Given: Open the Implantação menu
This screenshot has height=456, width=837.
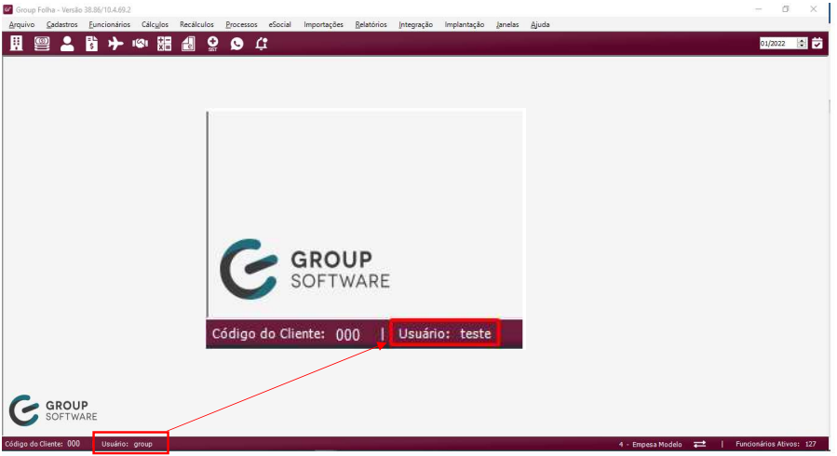Looking at the screenshot, I should click(x=465, y=24).
